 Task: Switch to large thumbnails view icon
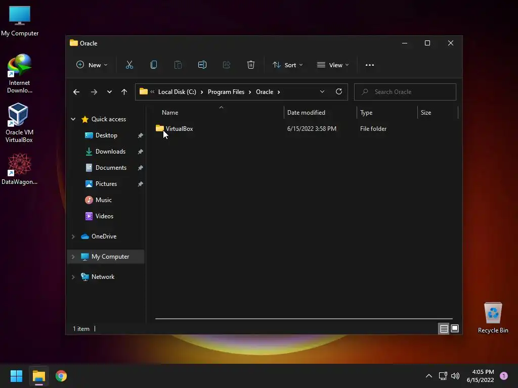point(455,328)
